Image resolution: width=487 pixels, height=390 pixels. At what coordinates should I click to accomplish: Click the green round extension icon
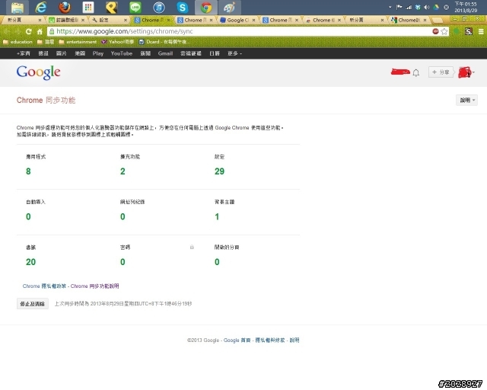coord(457,31)
